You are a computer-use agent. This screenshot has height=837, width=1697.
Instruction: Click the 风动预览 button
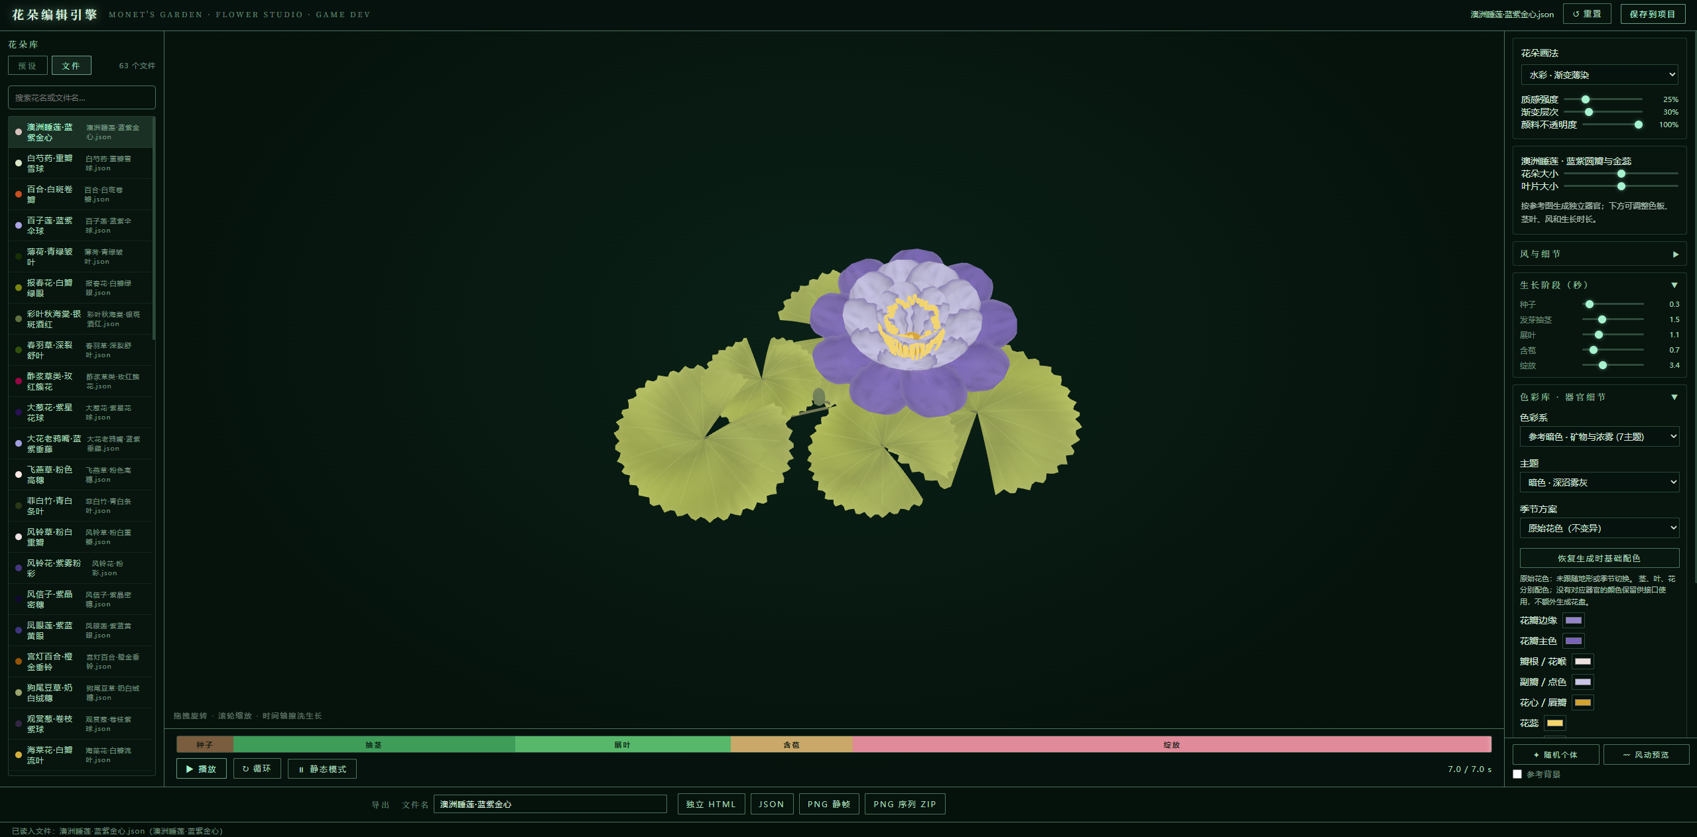(x=1646, y=755)
